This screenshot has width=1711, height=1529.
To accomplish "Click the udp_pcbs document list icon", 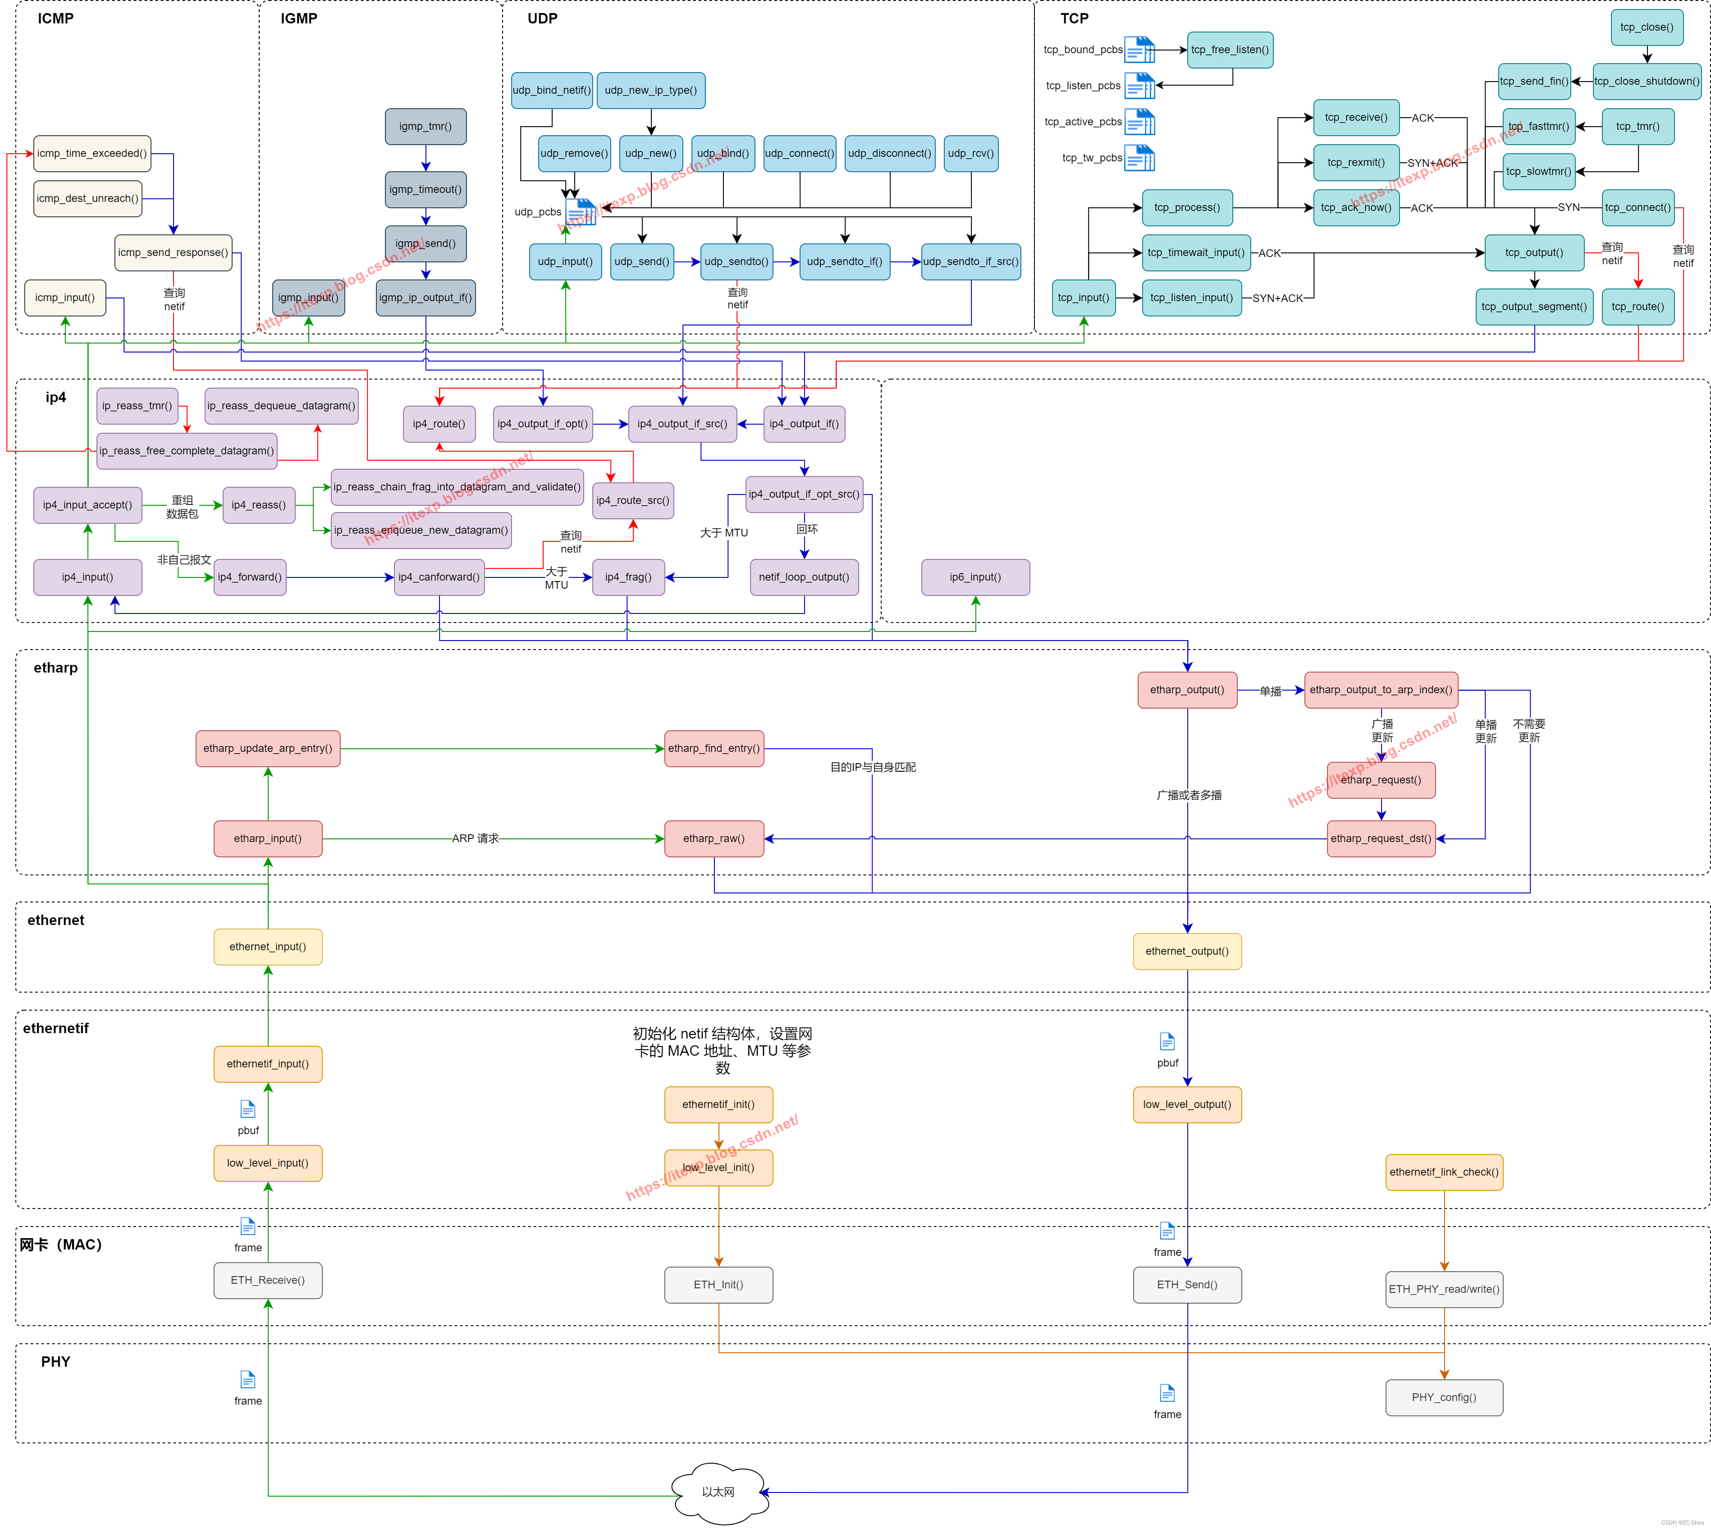I will (581, 212).
